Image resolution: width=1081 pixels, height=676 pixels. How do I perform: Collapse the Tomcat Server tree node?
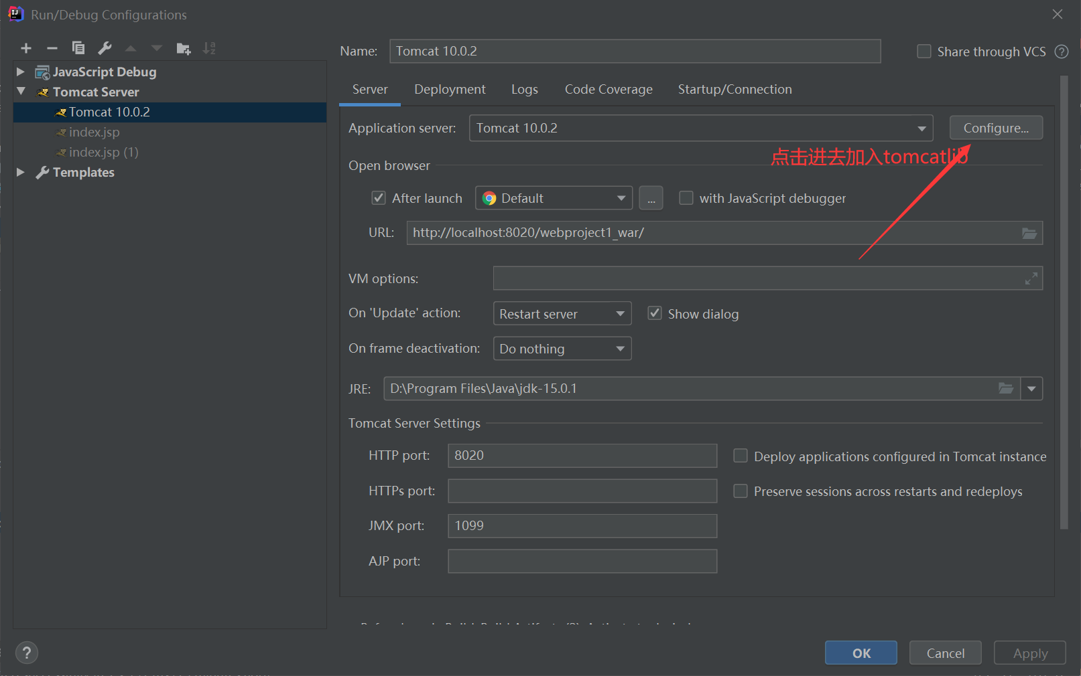pyautogui.click(x=21, y=92)
